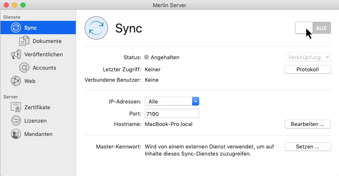Open the Zertifikate settings
This screenshot has height=176, width=339.
coord(37,108)
